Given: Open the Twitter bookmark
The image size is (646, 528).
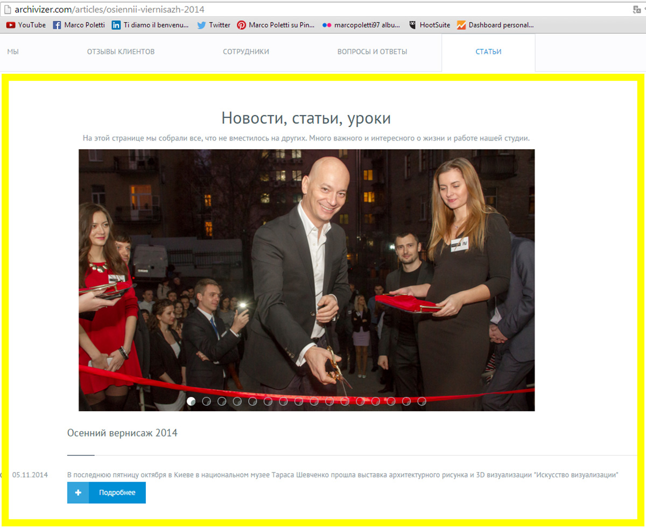Looking at the screenshot, I should click(214, 25).
